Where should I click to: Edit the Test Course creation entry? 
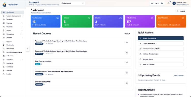pos(127,63)
